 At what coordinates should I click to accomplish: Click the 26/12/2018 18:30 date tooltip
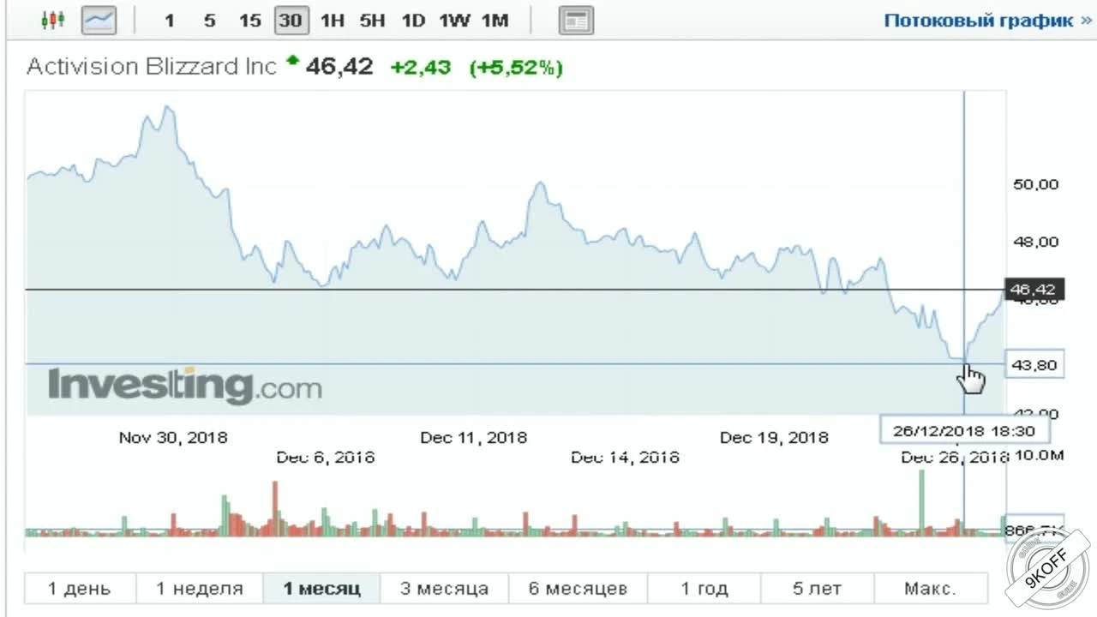point(964,431)
